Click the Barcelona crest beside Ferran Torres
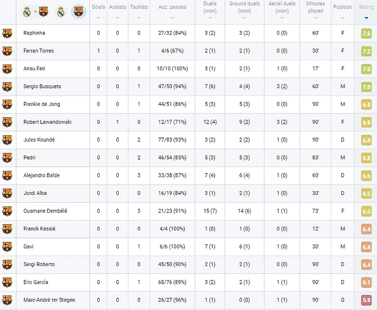Image resolution: width=377 pixels, height=310 pixels. pos(7,51)
